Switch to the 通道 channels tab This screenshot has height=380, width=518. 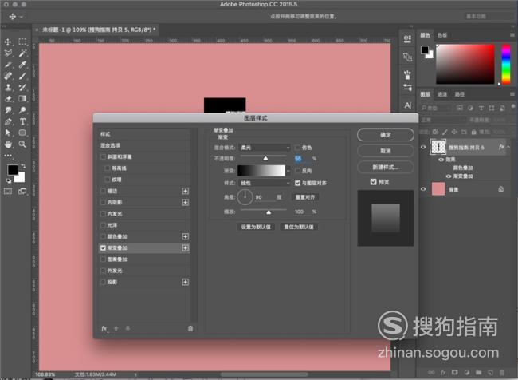point(442,94)
